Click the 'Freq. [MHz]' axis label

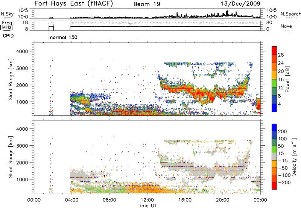7,25
